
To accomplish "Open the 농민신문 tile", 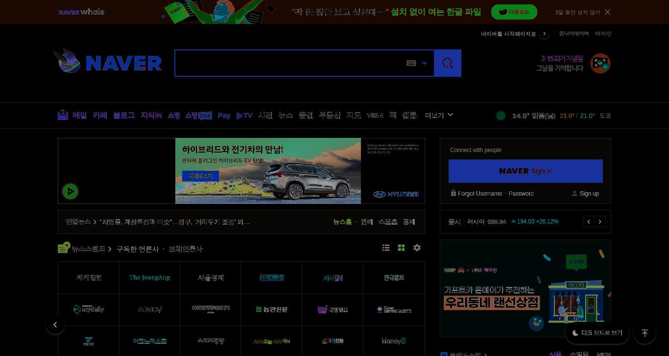I will [271, 309].
